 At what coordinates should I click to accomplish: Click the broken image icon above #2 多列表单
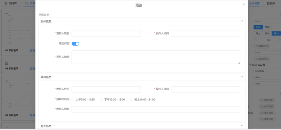pos(7,63)
